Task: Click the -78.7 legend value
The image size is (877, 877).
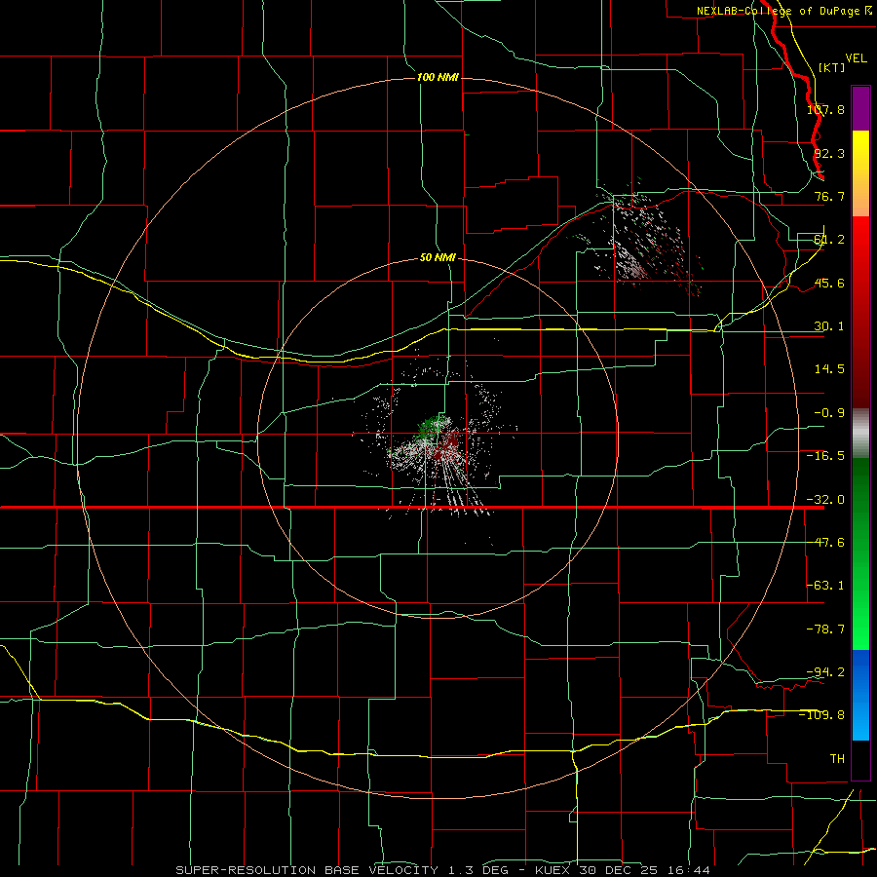Action: [x=825, y=629]
